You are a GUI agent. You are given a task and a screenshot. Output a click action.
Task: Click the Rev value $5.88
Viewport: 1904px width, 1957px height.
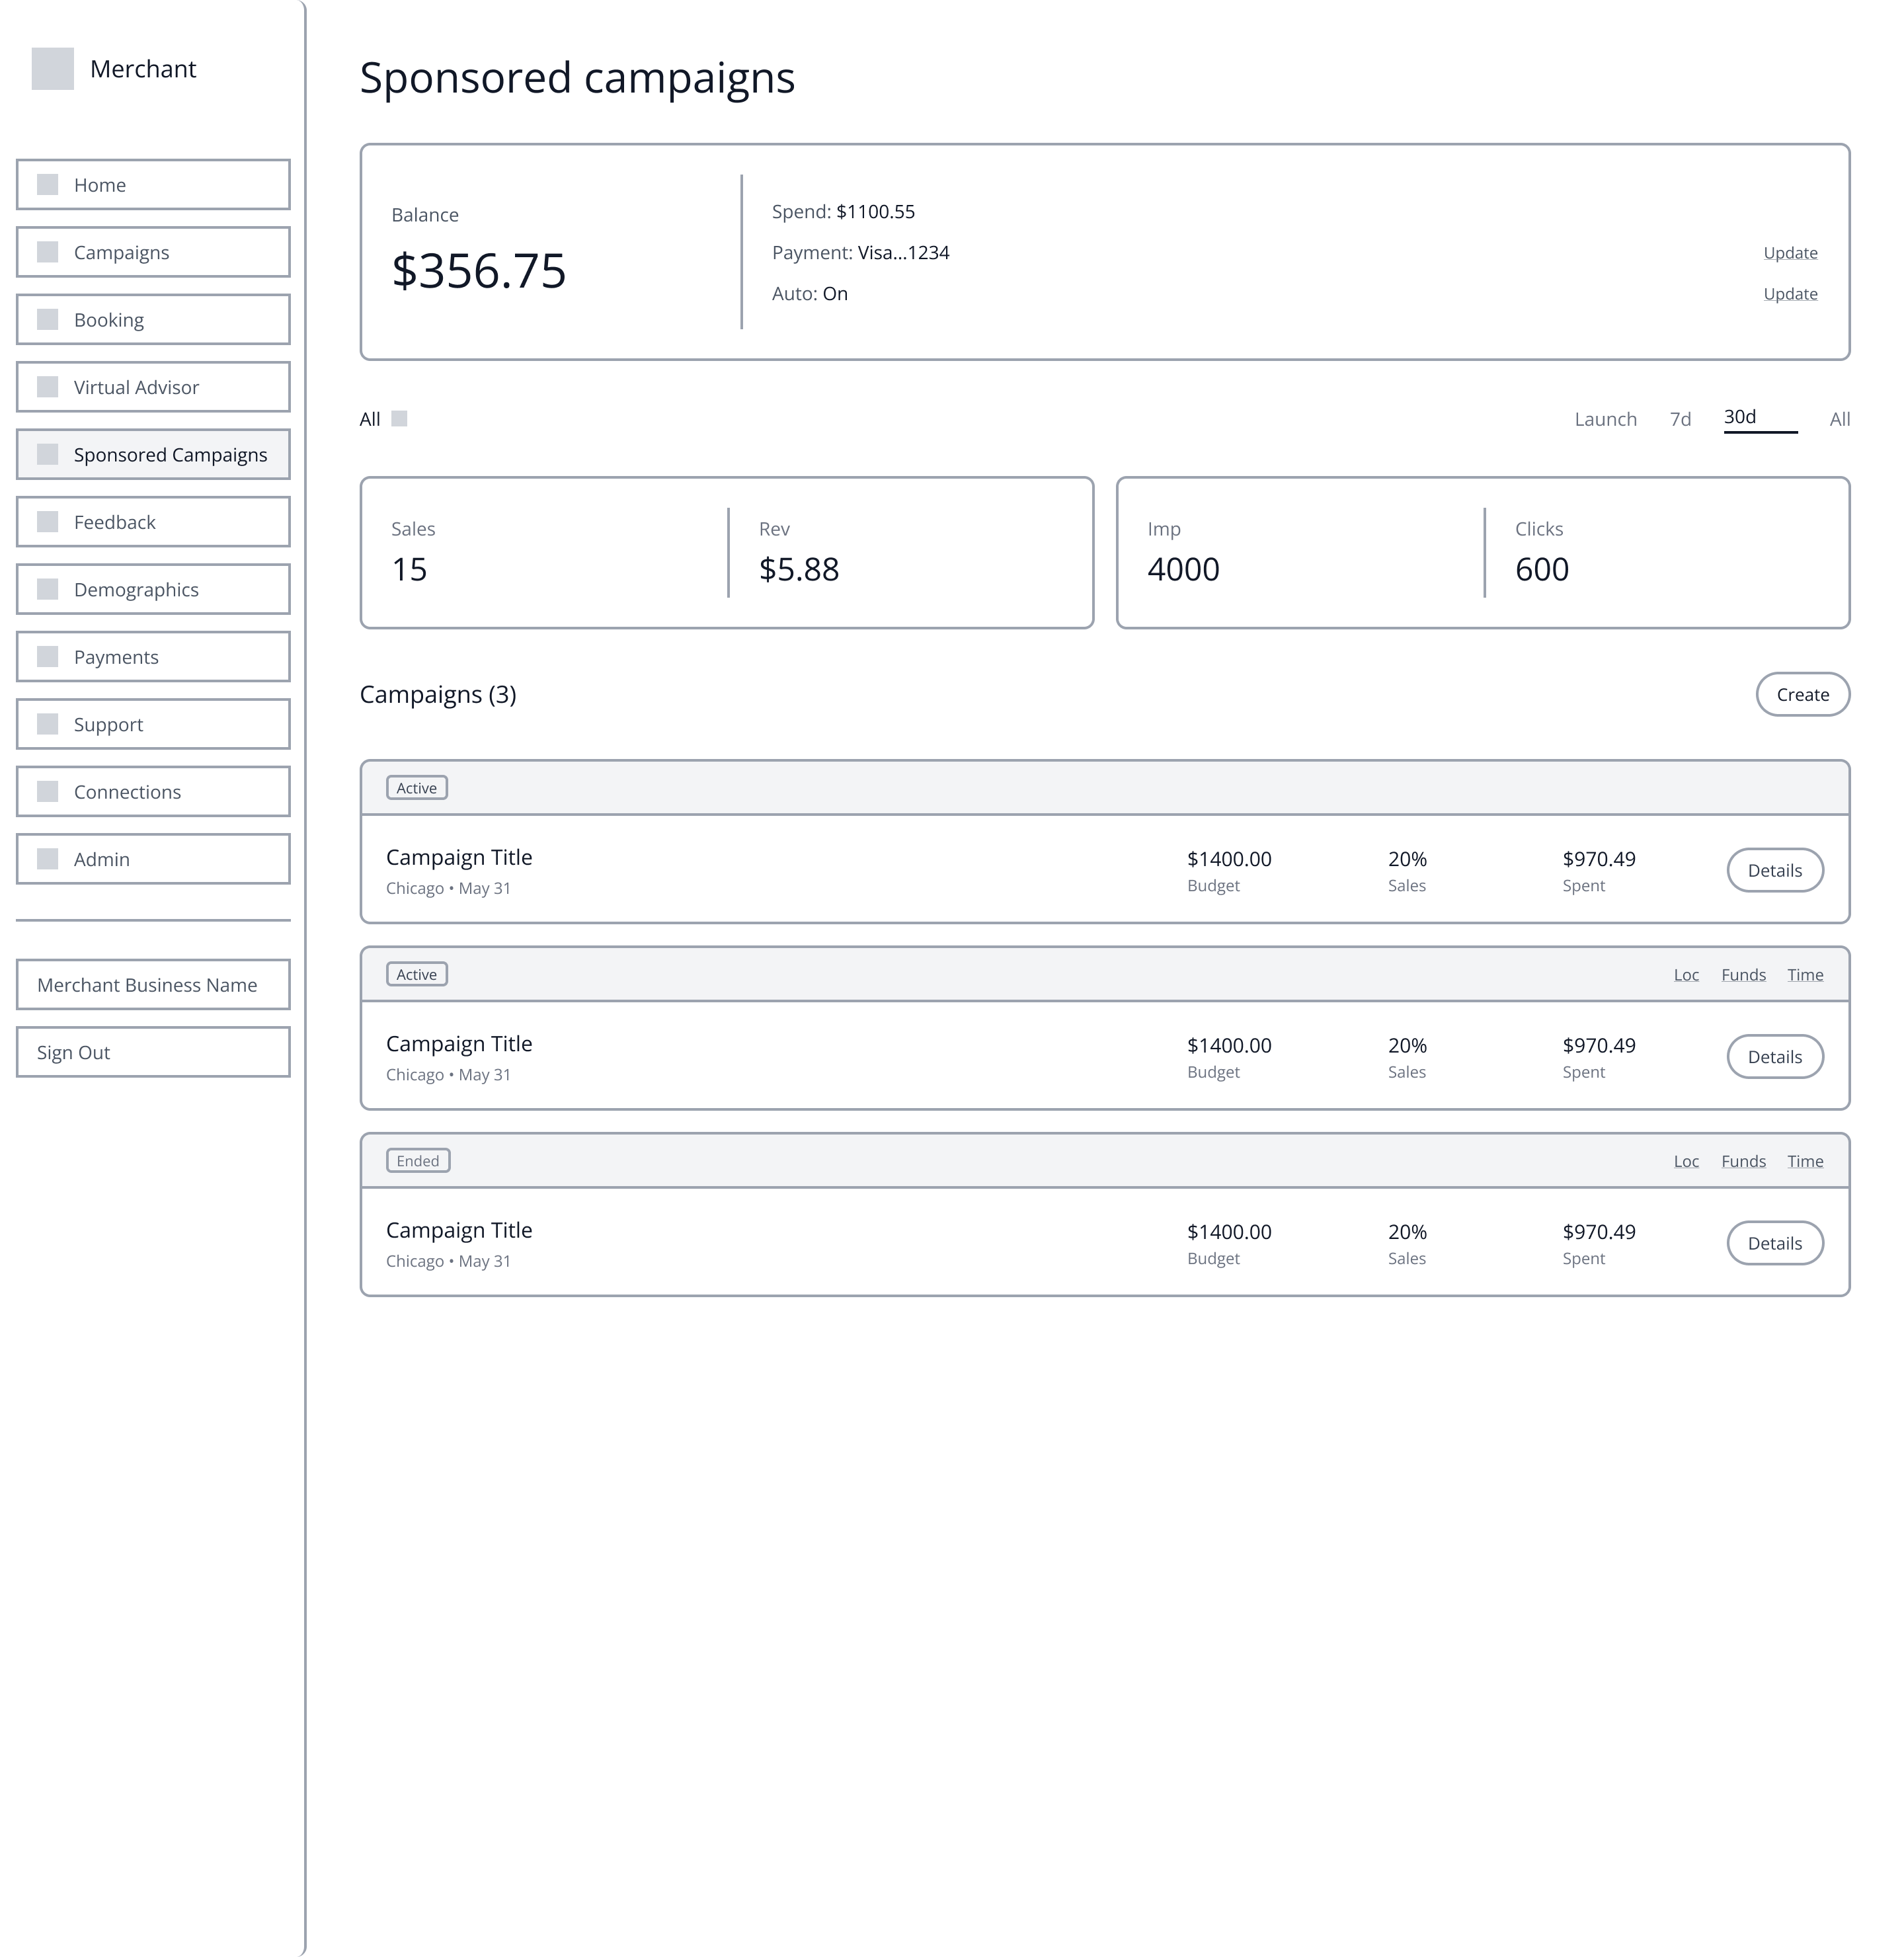(x=799, y=569)
